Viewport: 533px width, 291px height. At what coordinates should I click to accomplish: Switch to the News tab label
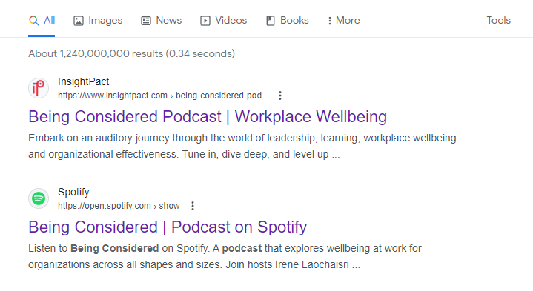click(x=168, y=21)
